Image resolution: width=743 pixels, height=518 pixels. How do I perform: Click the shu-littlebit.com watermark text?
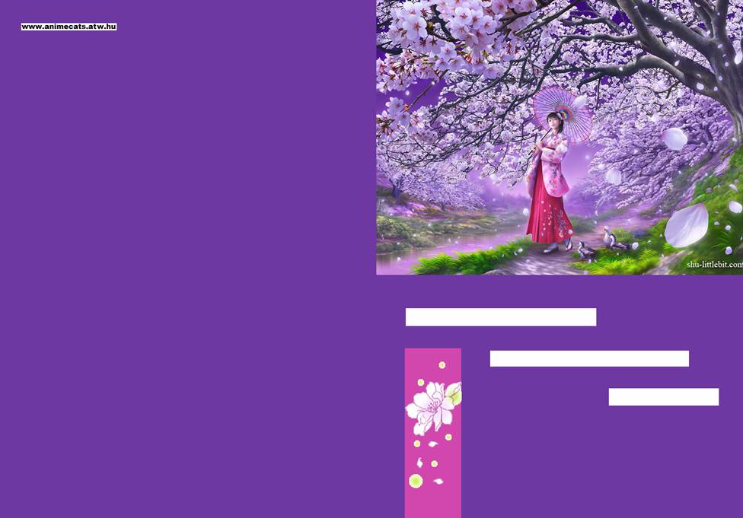pos(713,265)
